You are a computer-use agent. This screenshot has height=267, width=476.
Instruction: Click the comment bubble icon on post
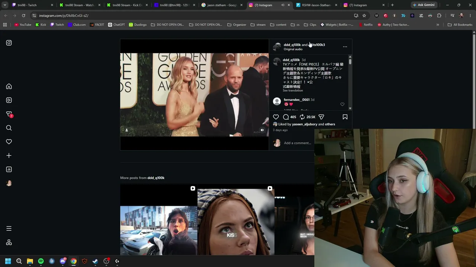coord(286,117)
